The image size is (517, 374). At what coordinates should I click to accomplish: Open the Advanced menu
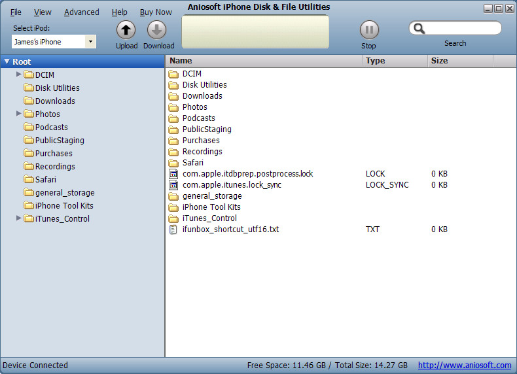click(81, 12)
